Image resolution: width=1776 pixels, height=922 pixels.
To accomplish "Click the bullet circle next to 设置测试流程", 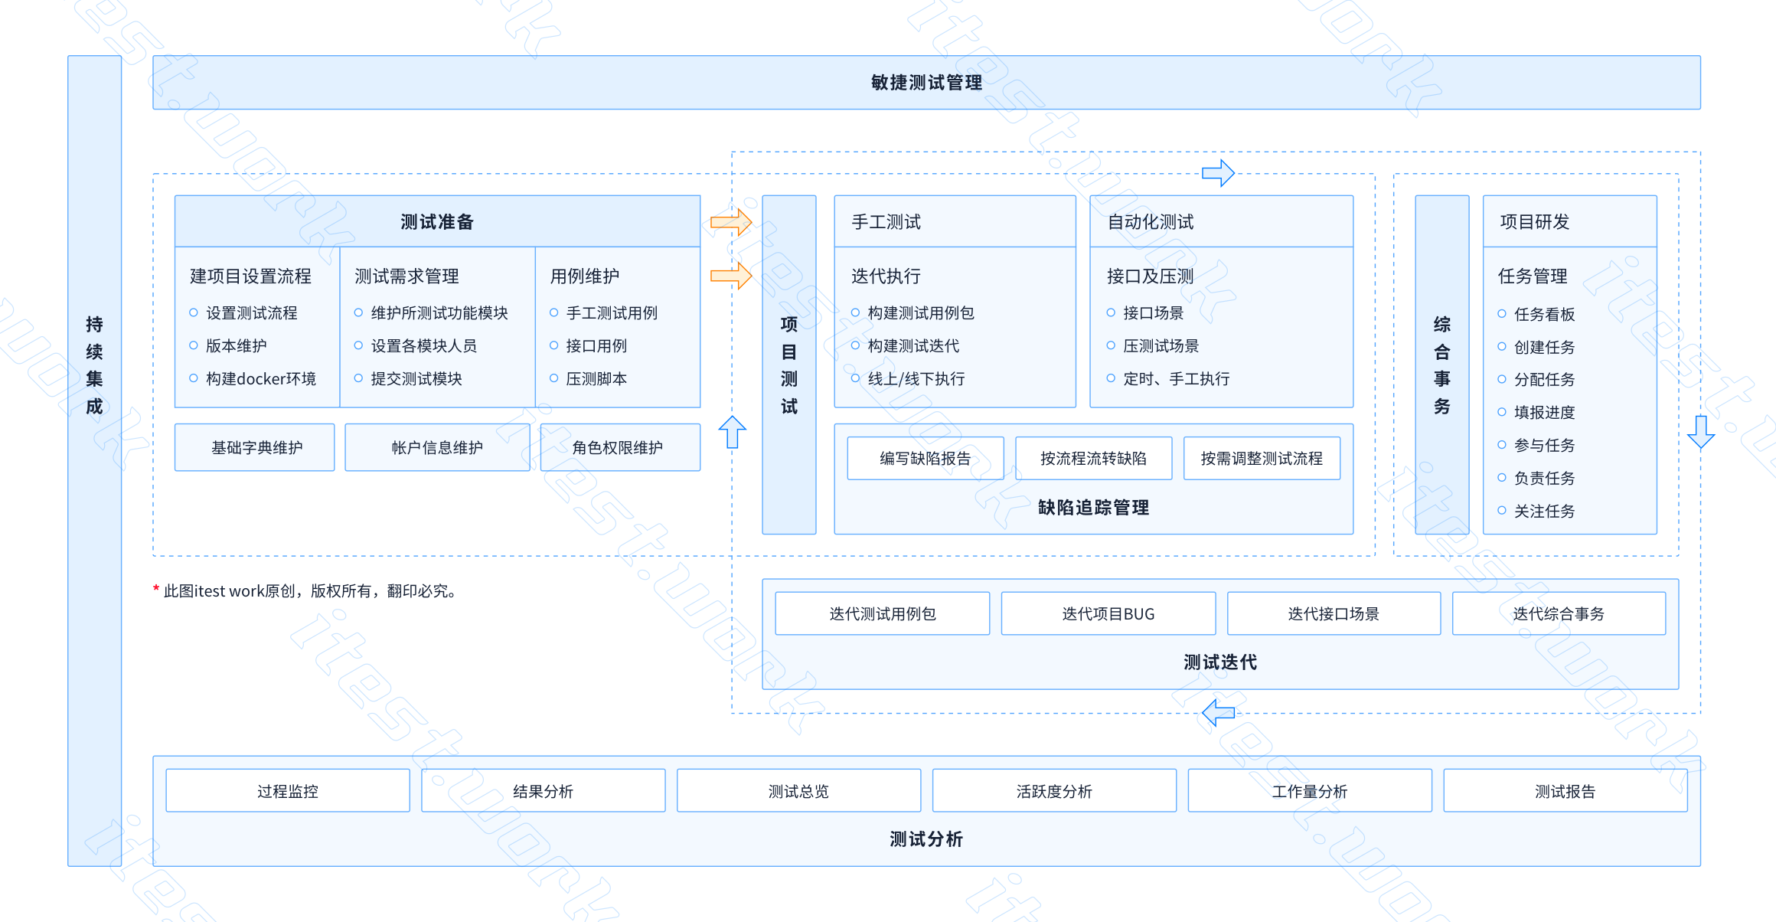I will pos(194,312).
